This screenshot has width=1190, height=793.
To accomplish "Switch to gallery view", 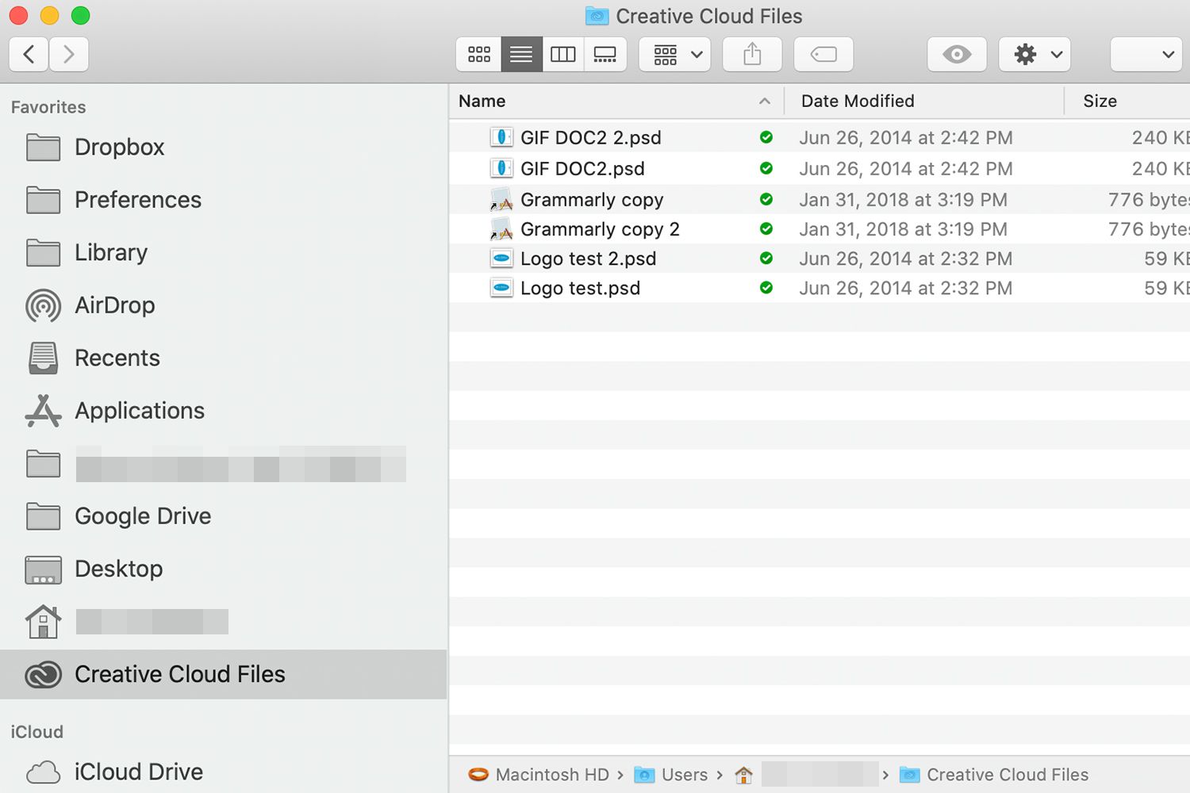I will click(x=605, y=54).
